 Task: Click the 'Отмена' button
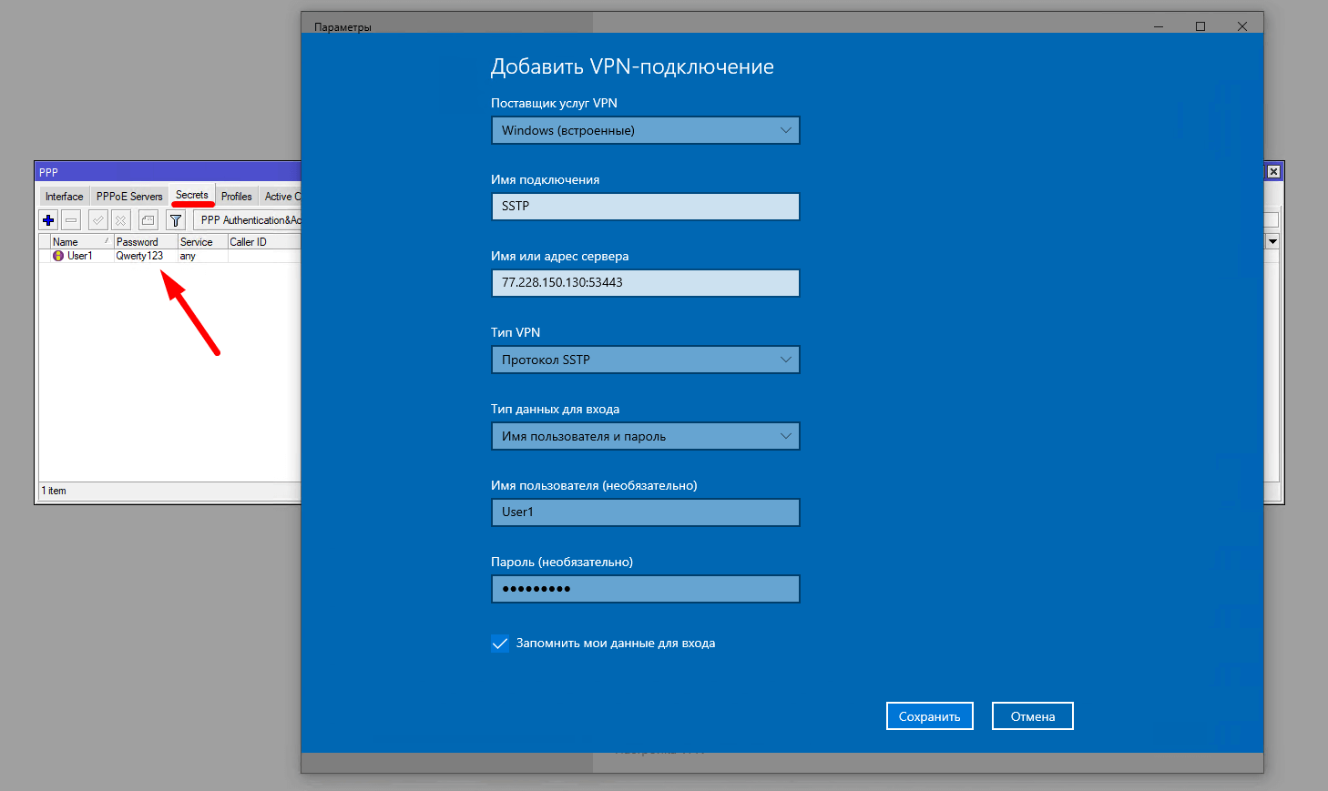[1033, 716]
